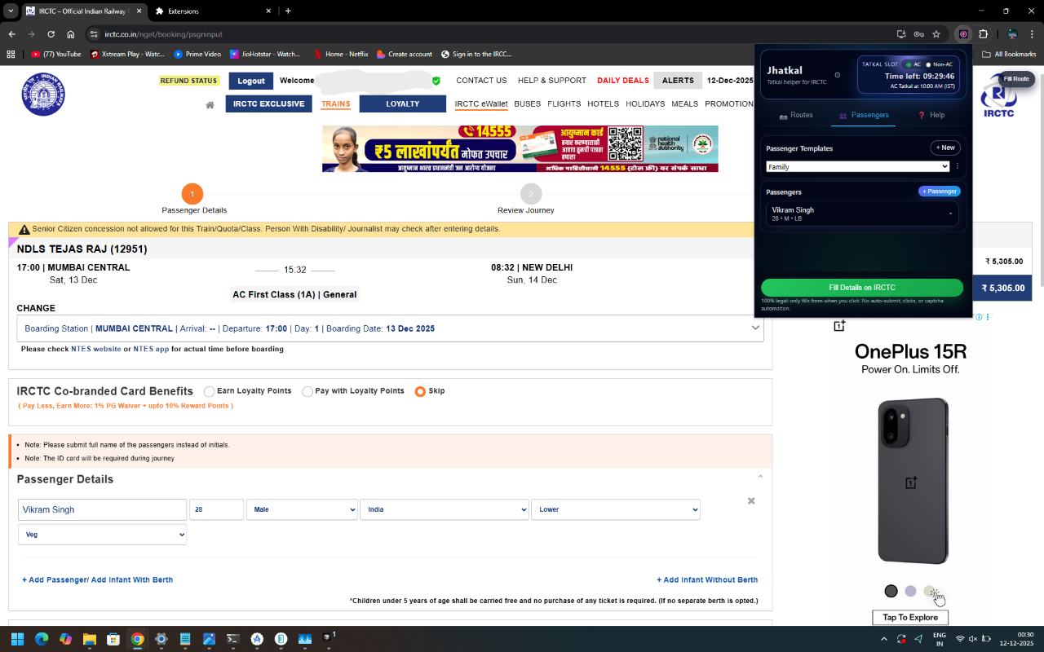Open template options three-dot menu in Jhatkal
Viewport: 1044px width, 652px height.
point(958,166)
